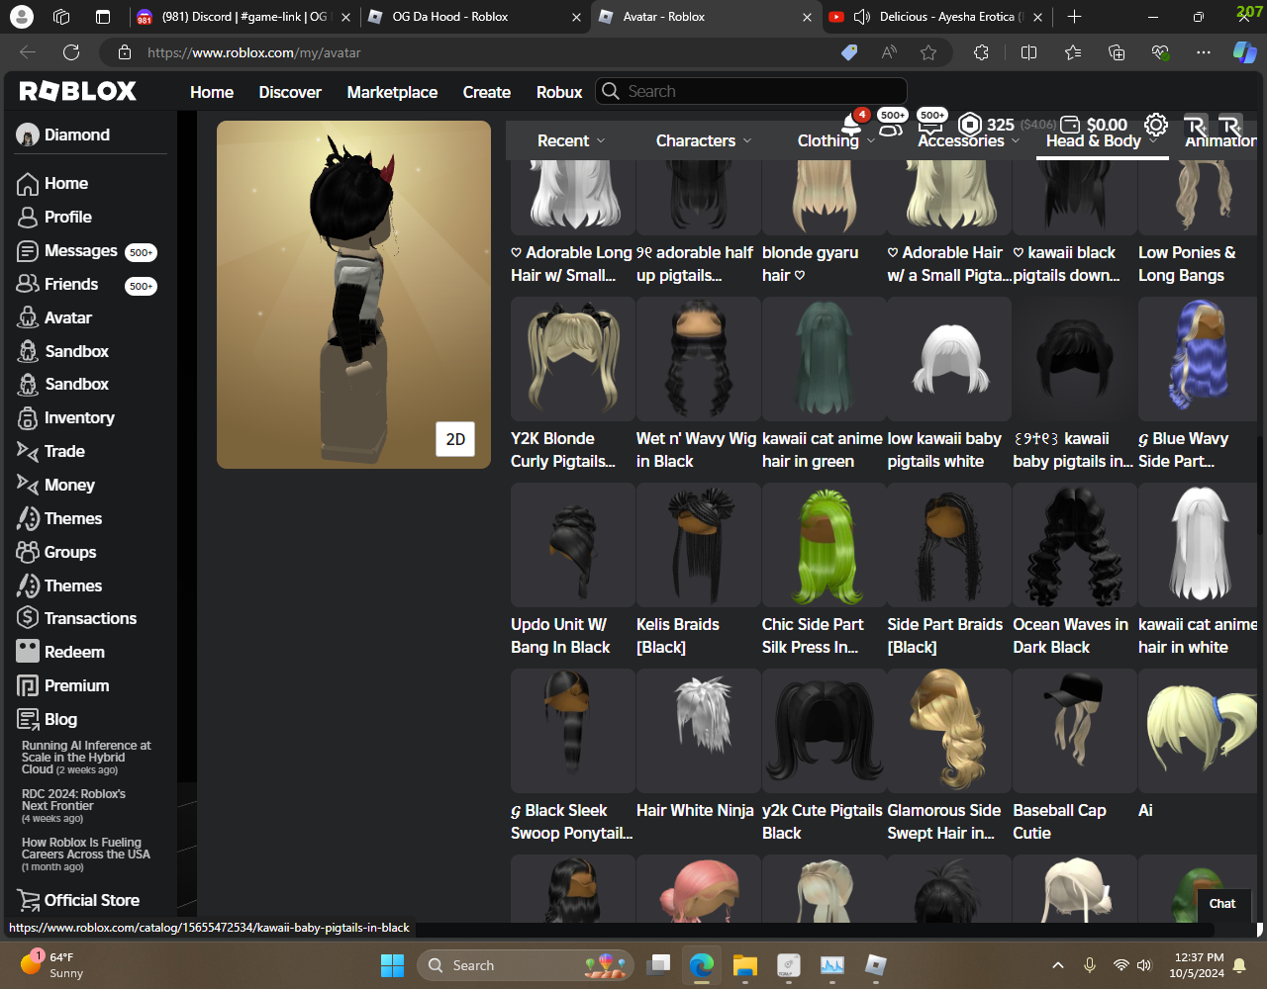Open notifications bell with 4 badge

point(851,124)
